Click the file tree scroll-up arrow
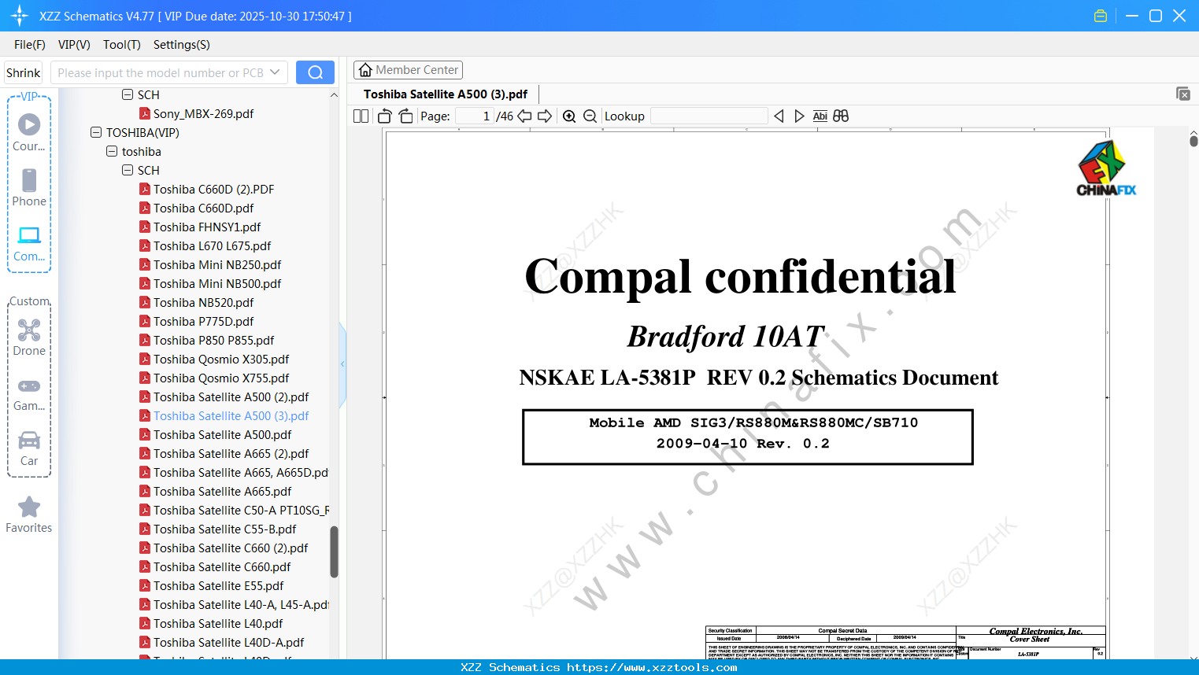Screen dimensions: 1199x675 tap(335, 94)
